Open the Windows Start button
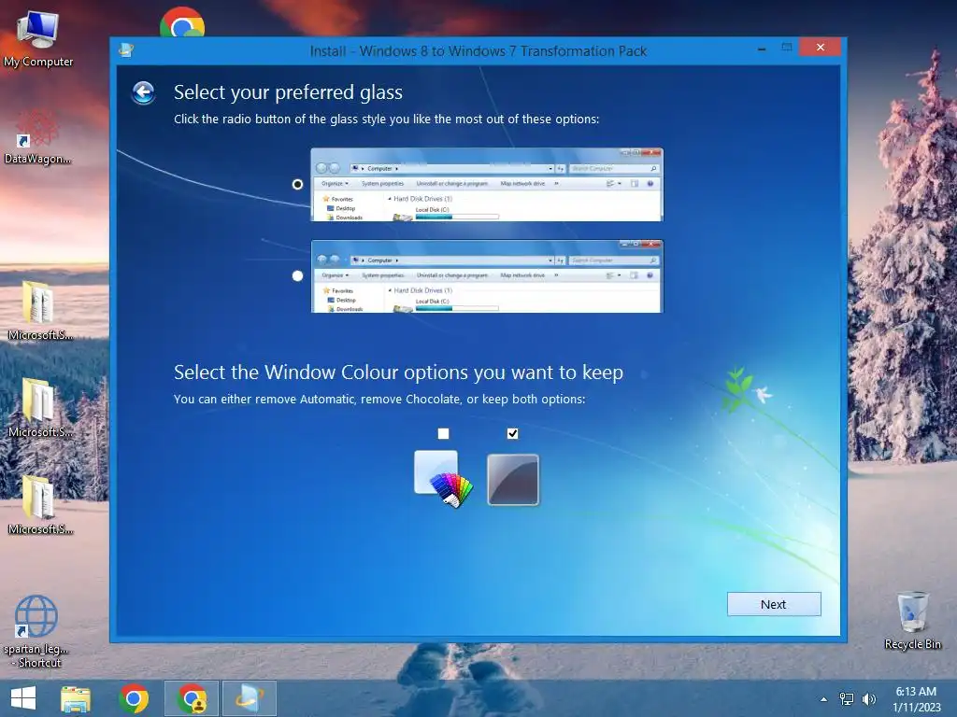 23,698
